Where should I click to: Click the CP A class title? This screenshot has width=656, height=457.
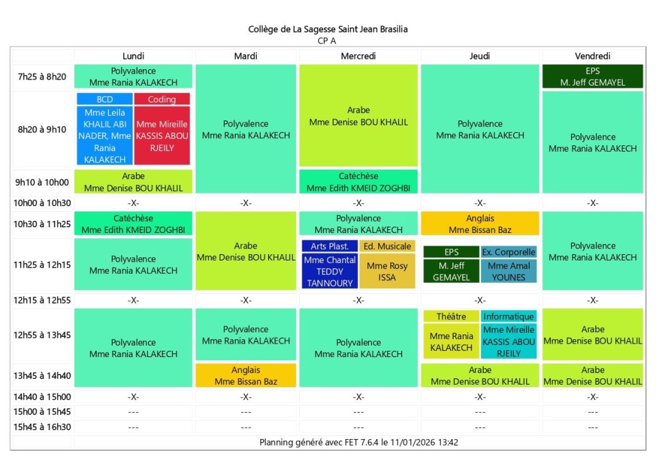coord(328,40)
